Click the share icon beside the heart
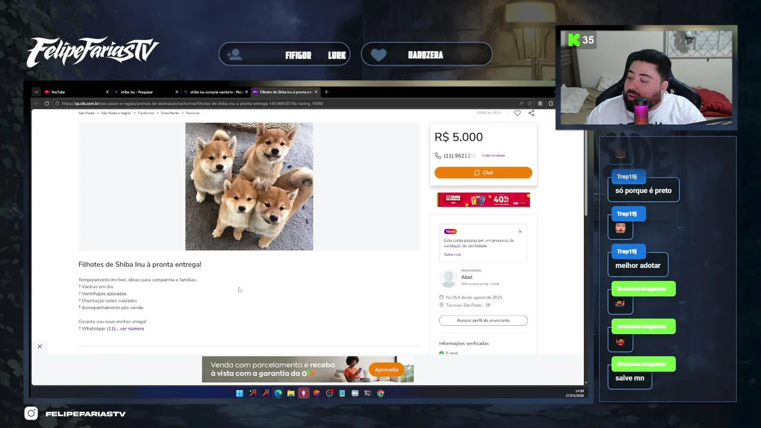This screenshot has height=428, width=761. tap(532, 113)
